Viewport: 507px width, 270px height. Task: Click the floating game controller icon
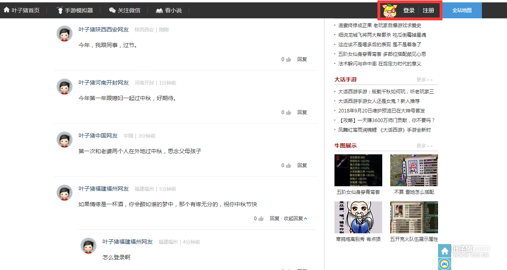click(x=444, y=264)
